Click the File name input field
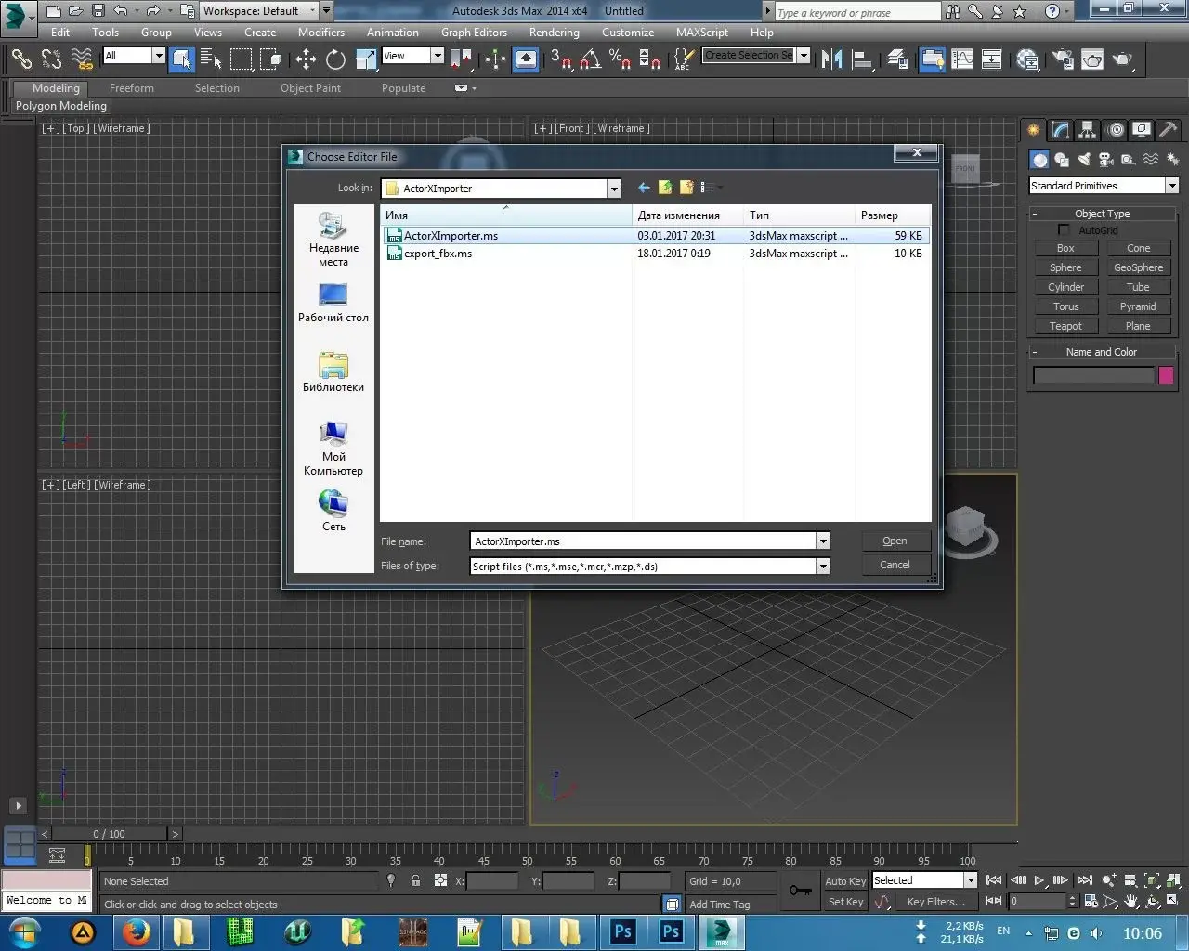1189x951 pixels. (x=643, y=541)
